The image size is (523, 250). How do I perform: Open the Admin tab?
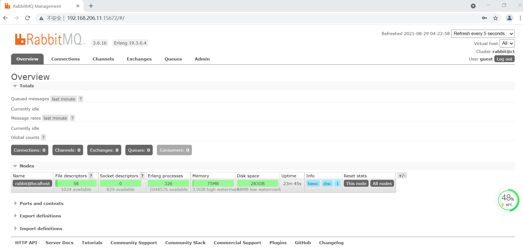202,59
